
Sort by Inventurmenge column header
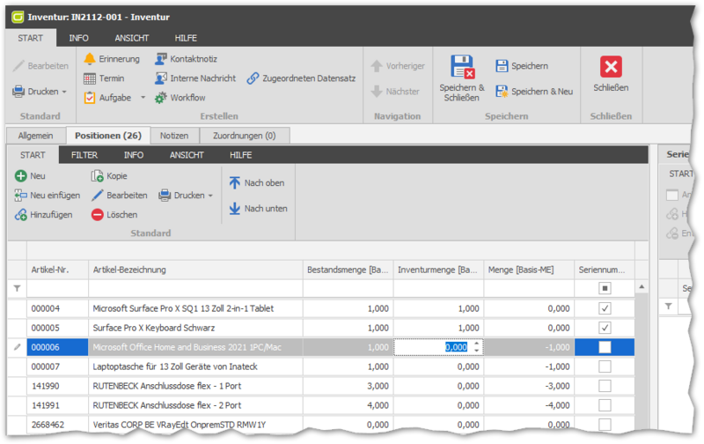[438, 270]
